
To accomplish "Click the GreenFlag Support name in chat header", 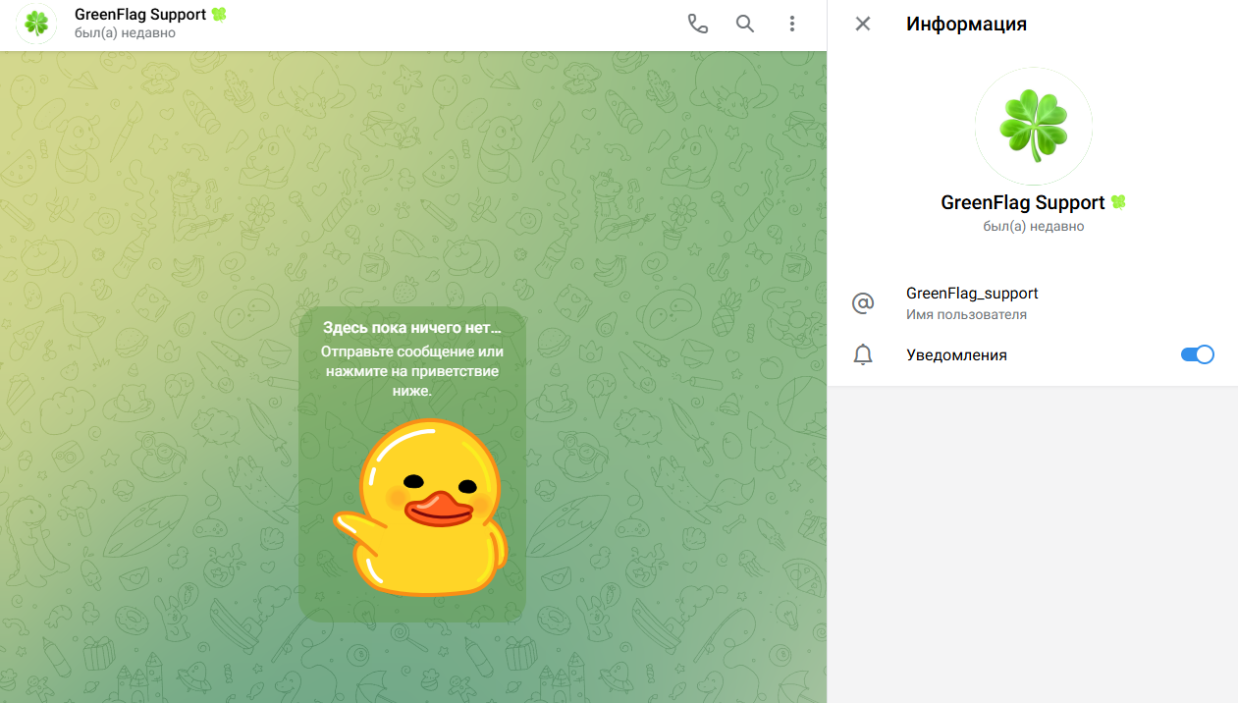I will (139, 15).
